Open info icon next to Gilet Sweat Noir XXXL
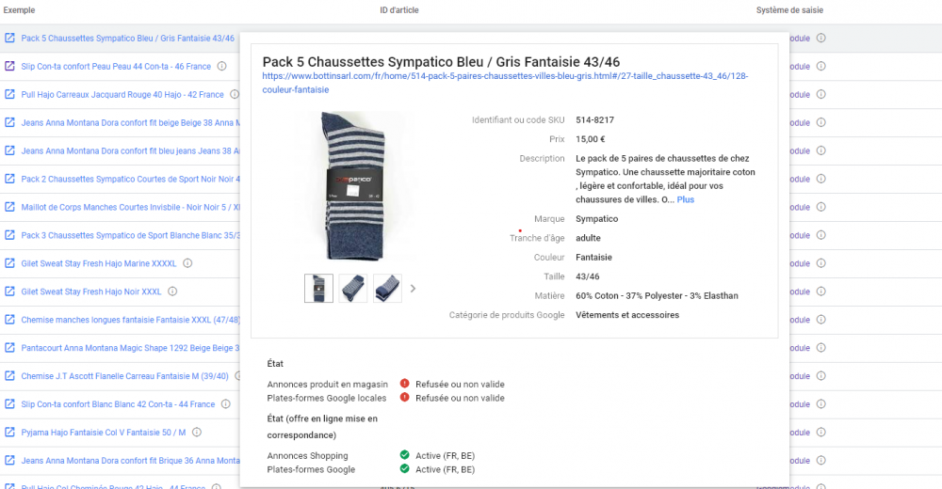Image resolution: width=942 pixels, height=489 pixels. click(x=172, y=292)
